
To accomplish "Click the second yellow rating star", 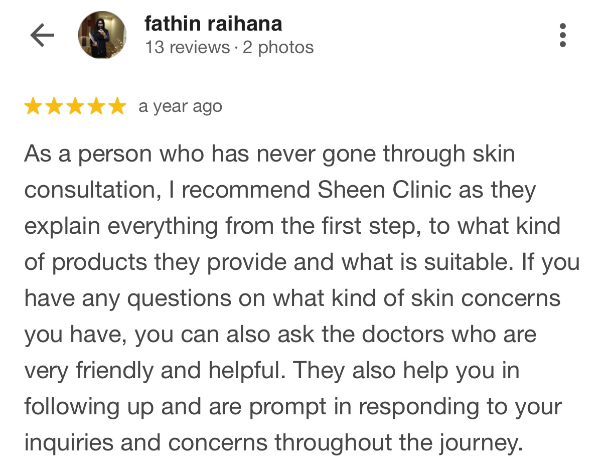I will [54, 106].
